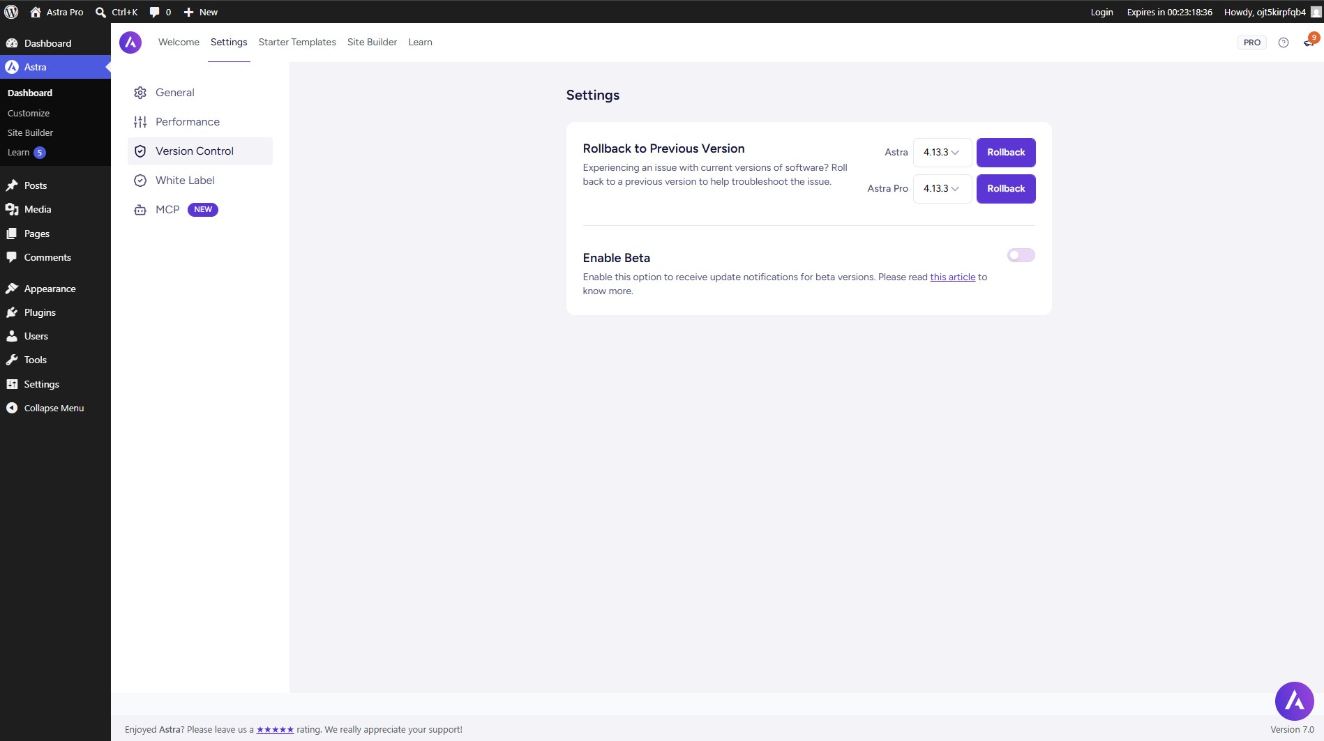The image size is (1324, 741).
Task: Click the five-star rating link
Action: (x=275, y=729)
